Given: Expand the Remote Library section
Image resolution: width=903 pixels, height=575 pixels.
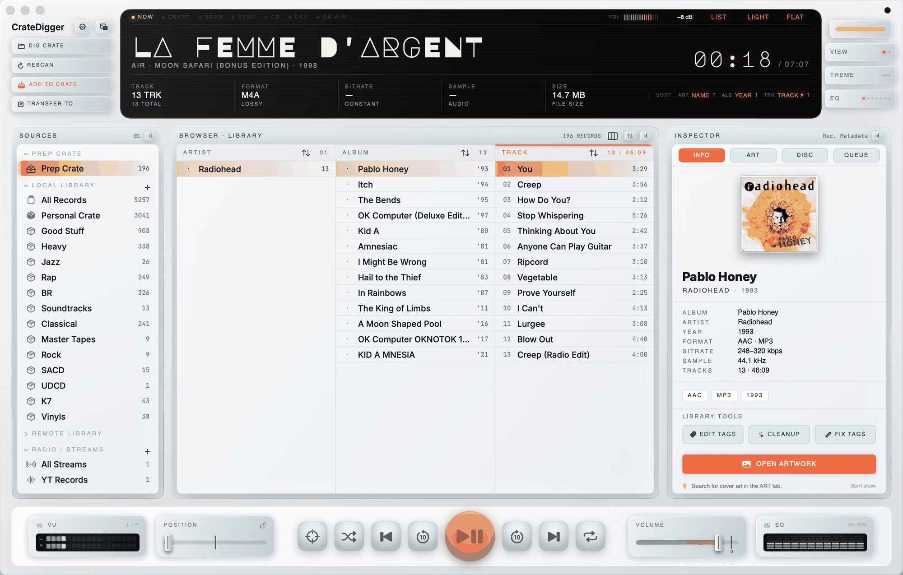Looking at the screenshot, I should 26,434.
